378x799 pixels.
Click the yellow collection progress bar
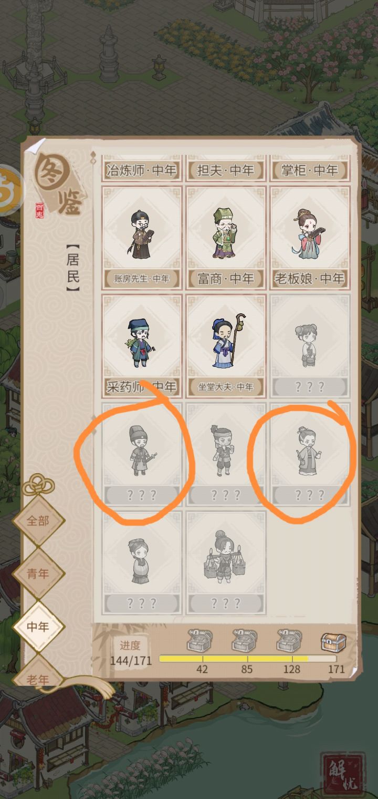point(248,659)
